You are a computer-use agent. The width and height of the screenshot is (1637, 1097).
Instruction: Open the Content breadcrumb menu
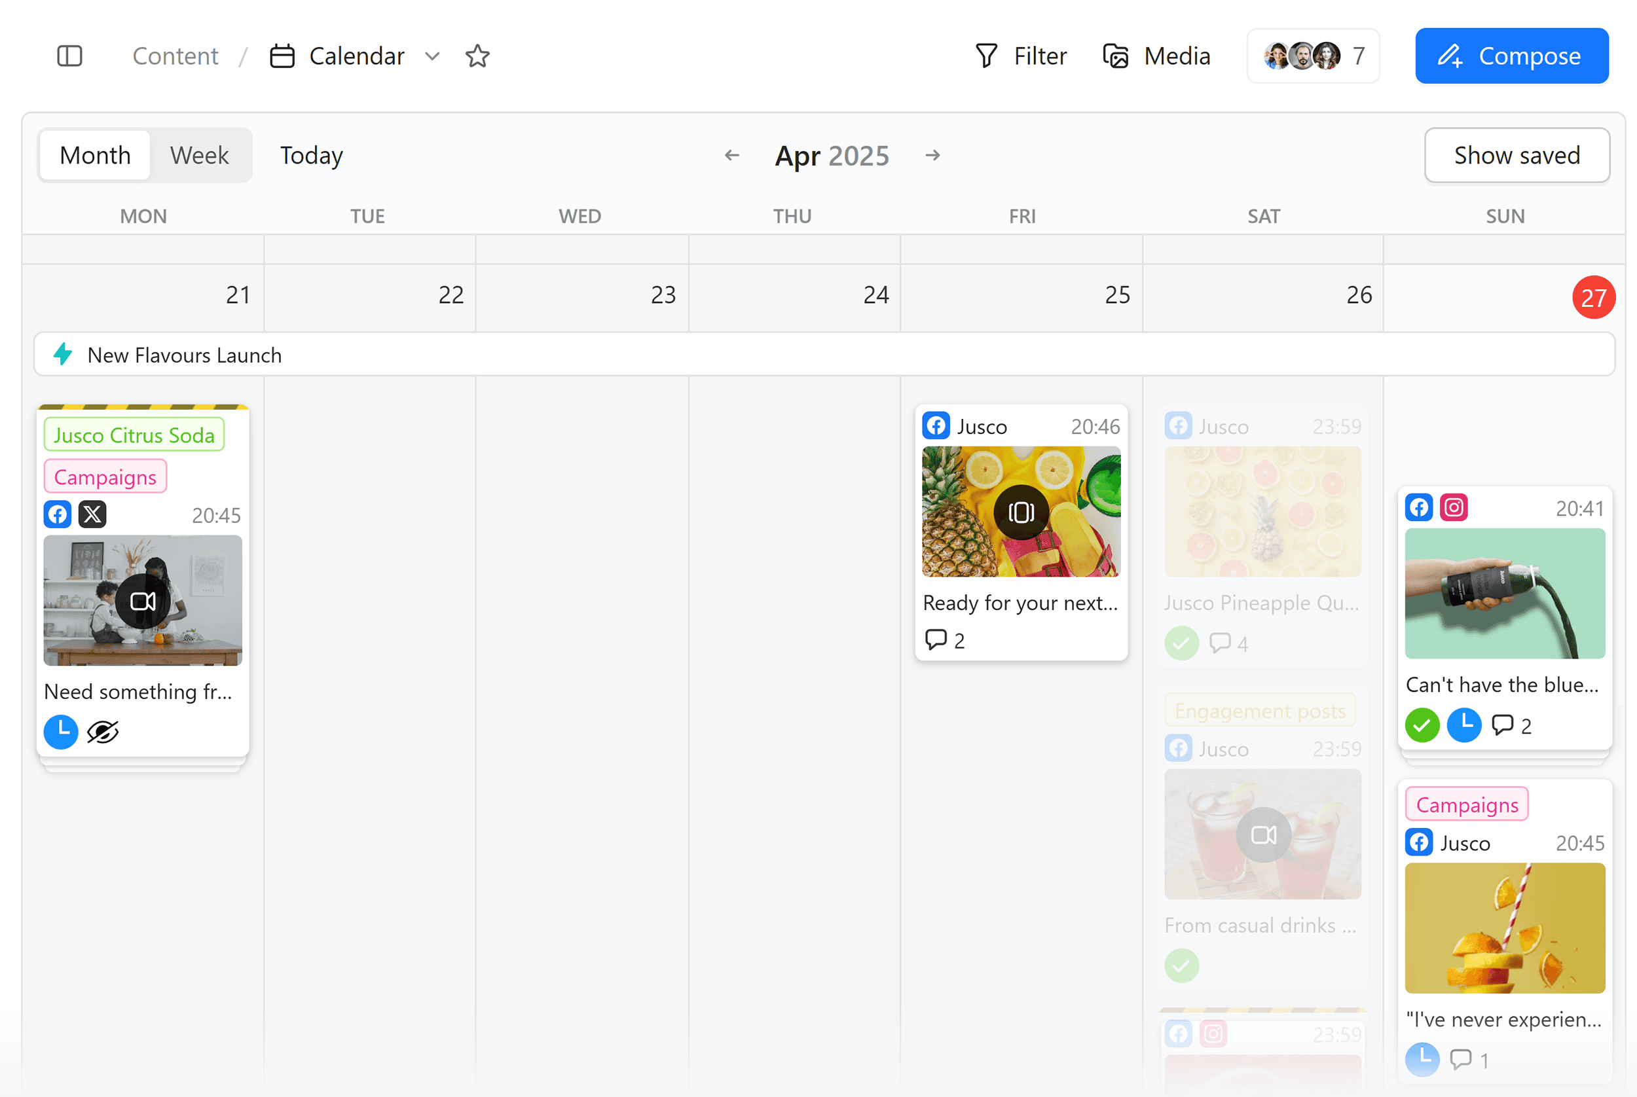(175, 56)
